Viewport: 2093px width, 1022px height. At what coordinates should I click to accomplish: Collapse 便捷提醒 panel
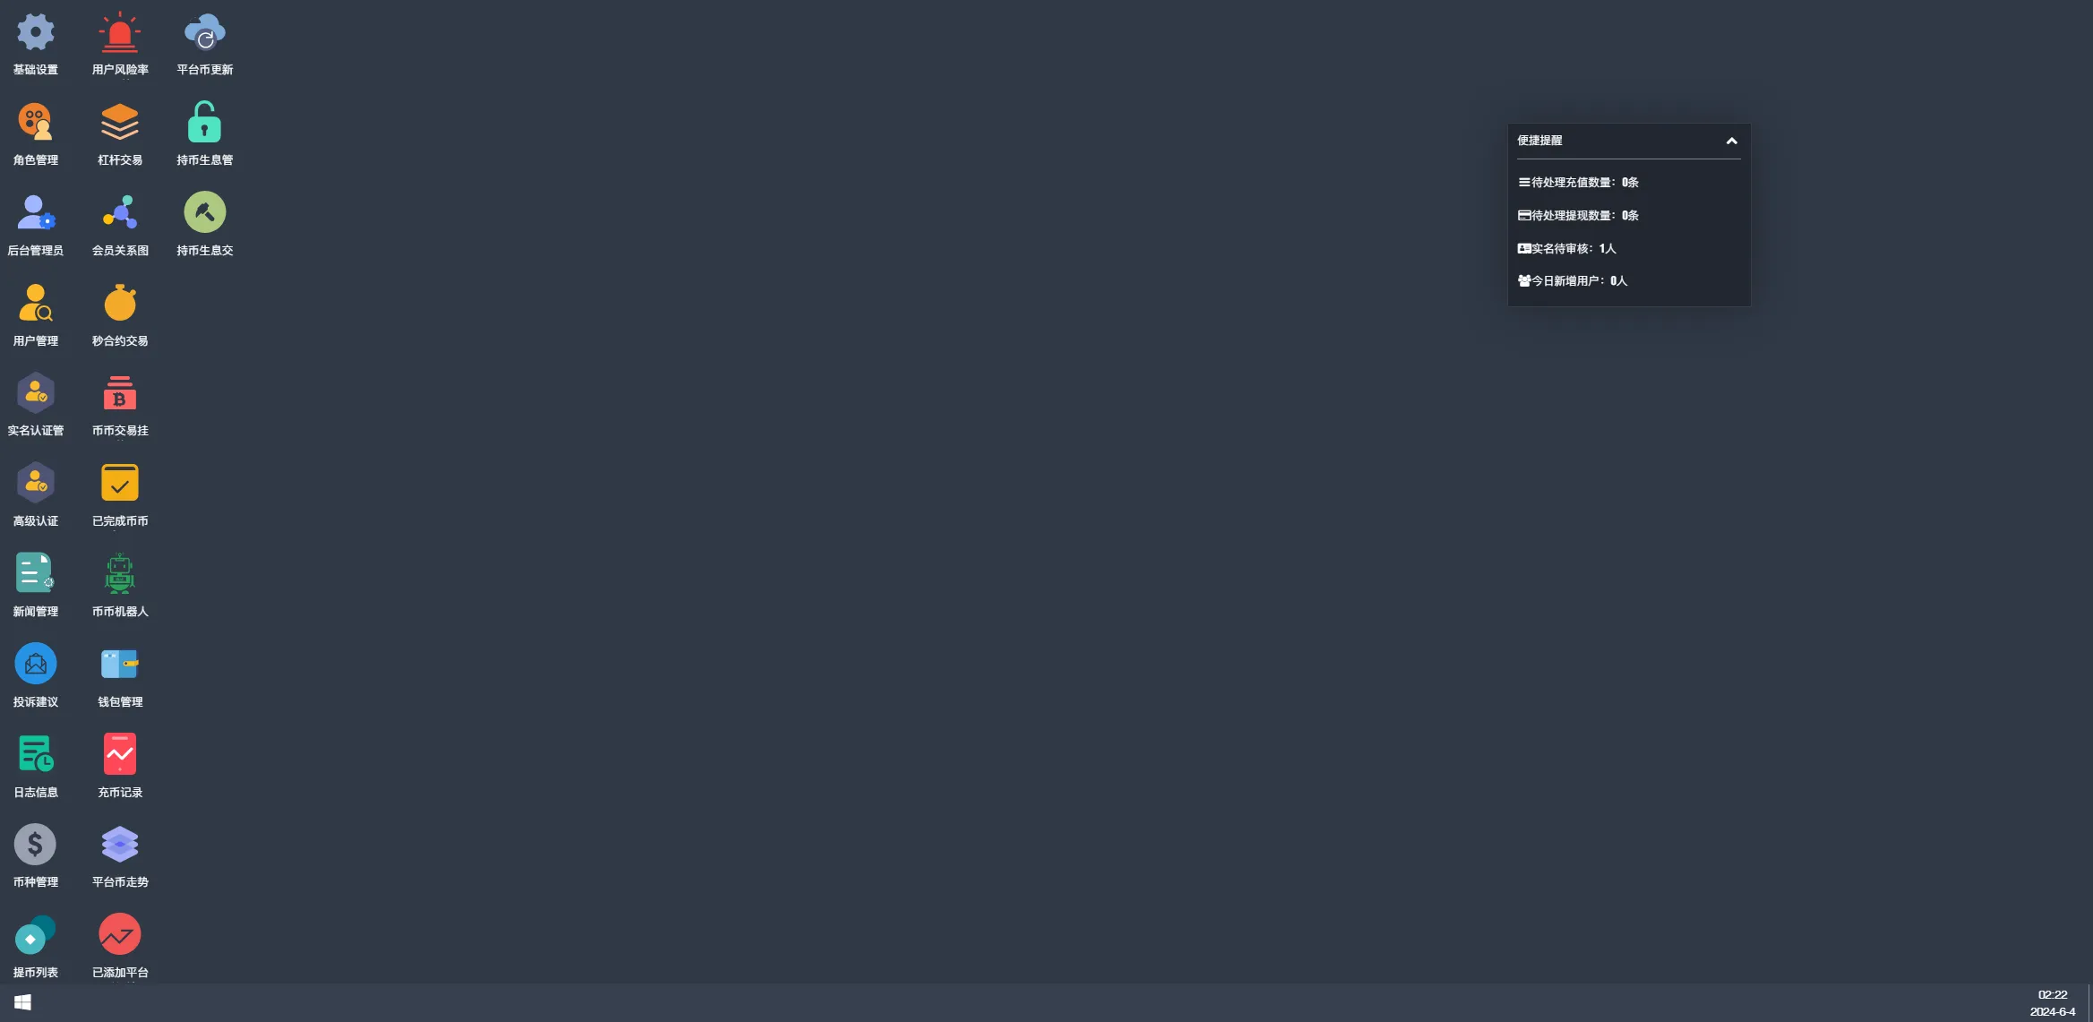coord(1731,140)
